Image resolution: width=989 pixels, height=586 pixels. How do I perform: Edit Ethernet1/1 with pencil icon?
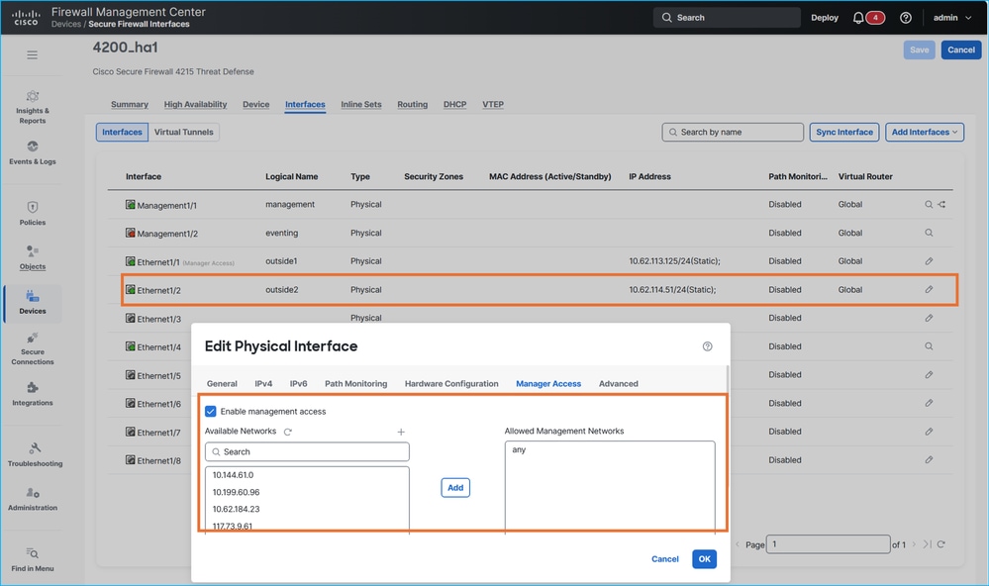coord(929,261)
